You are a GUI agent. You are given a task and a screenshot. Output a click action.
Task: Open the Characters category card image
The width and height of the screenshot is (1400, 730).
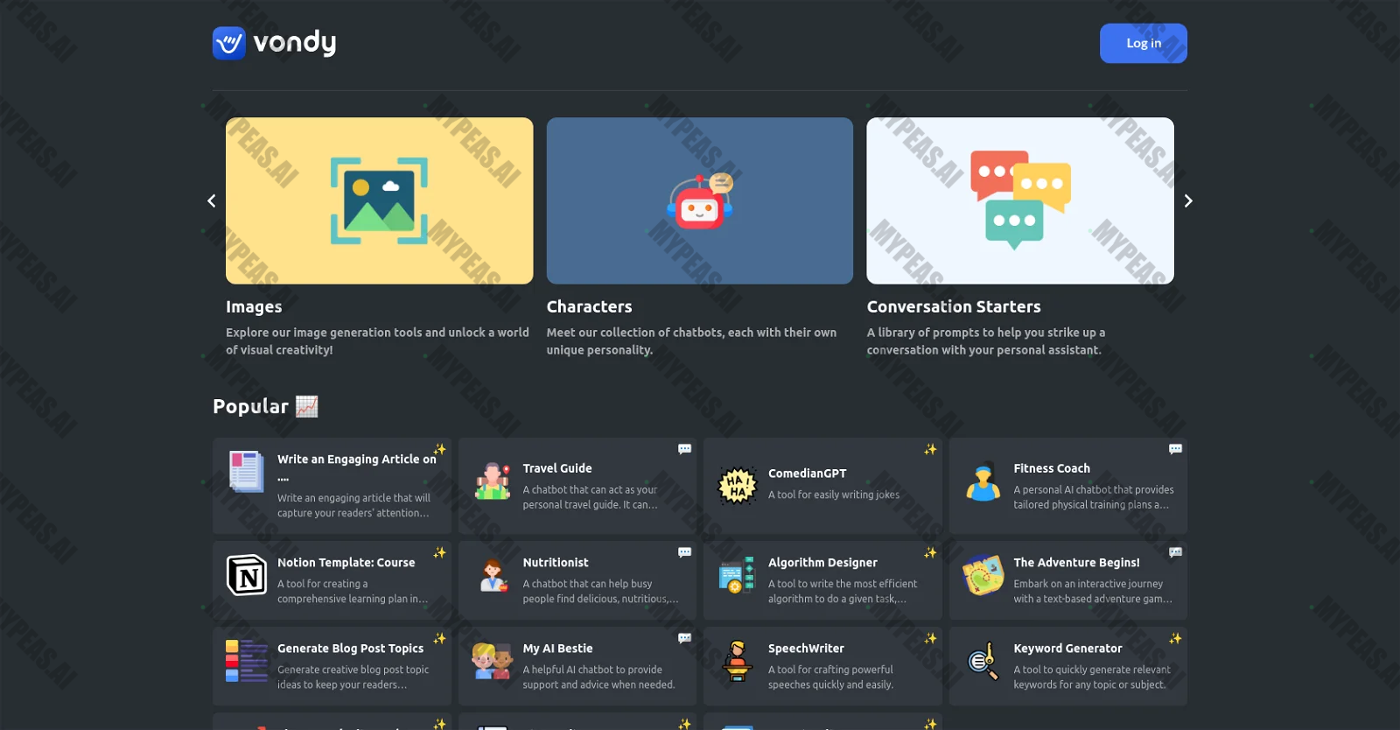[x=699, y=200]
